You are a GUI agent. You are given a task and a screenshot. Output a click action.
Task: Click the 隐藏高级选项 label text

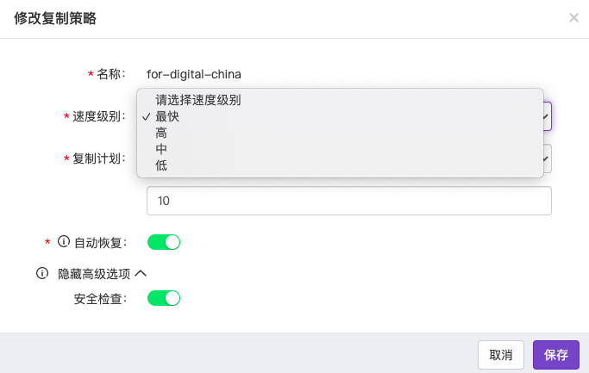94,274
